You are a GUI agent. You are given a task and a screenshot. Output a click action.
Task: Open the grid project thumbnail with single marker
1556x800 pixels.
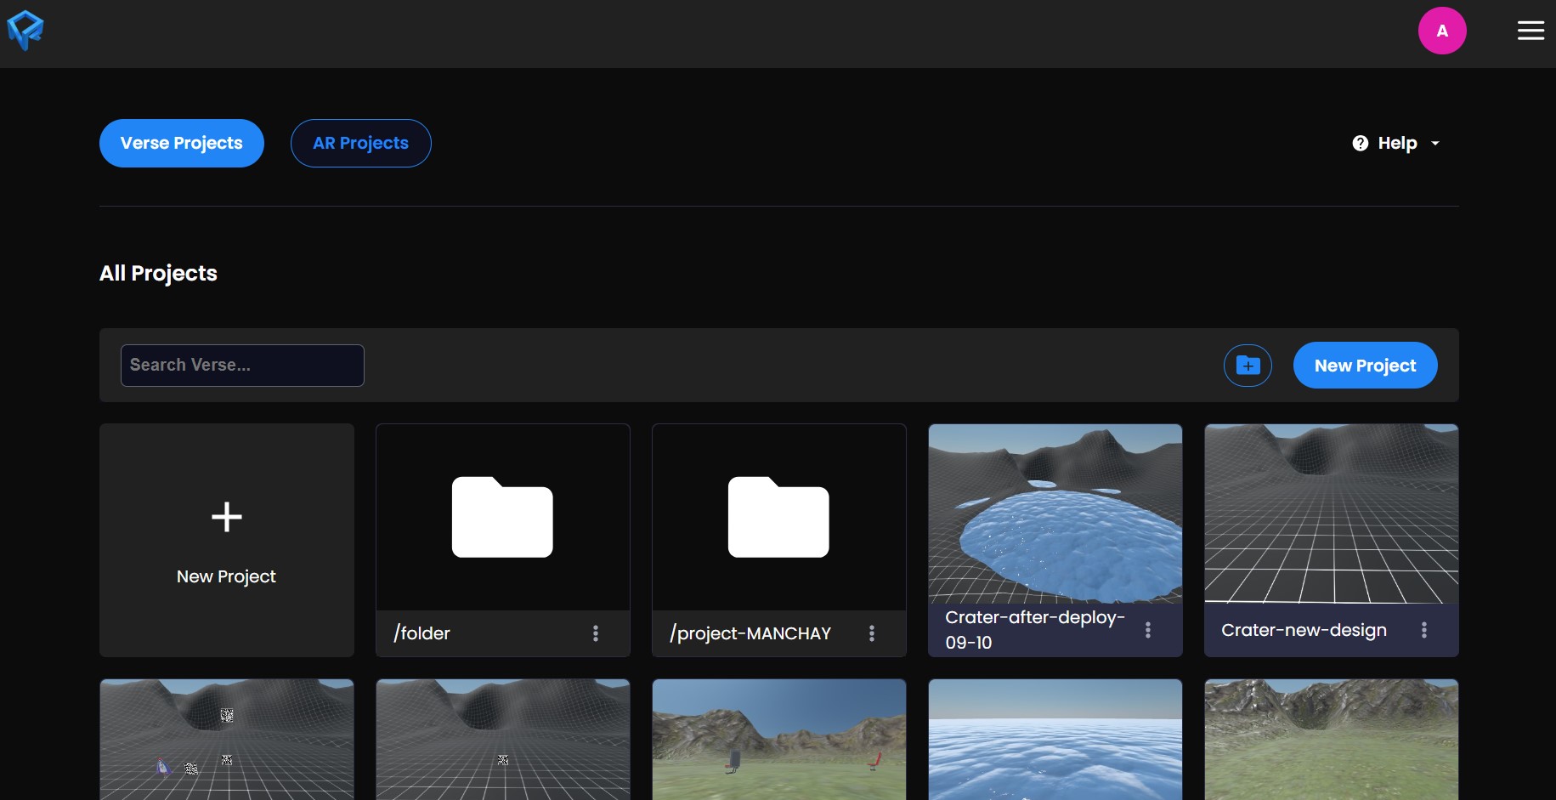point(503,740)
